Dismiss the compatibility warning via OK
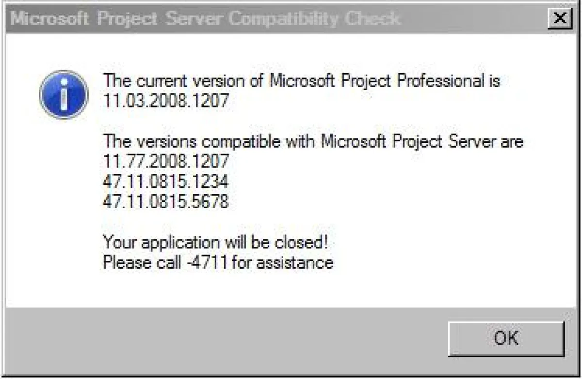Screen dimensions: 582x379 [506, 338]
